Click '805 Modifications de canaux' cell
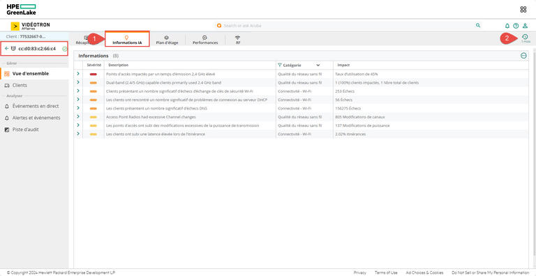The height and width of the screenshot is (276, 536). click(360, 117)
